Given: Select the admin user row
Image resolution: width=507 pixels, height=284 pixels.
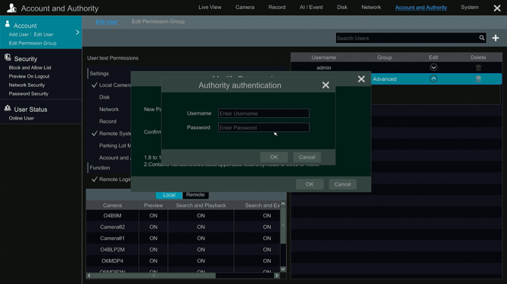Looking at the screenshot, I should coord(397,67).
